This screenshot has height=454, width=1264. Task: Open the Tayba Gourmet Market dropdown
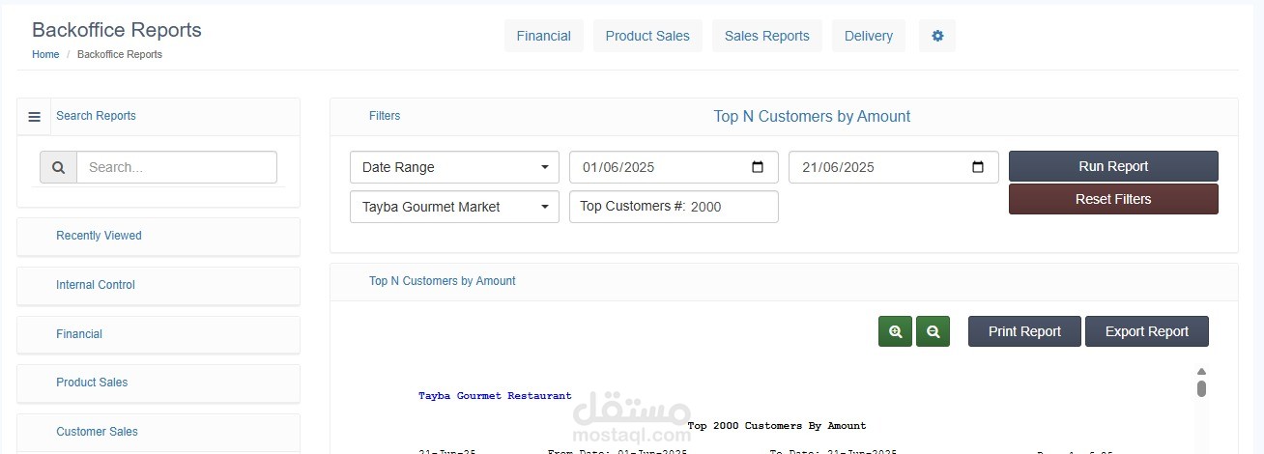click(454, 207)
